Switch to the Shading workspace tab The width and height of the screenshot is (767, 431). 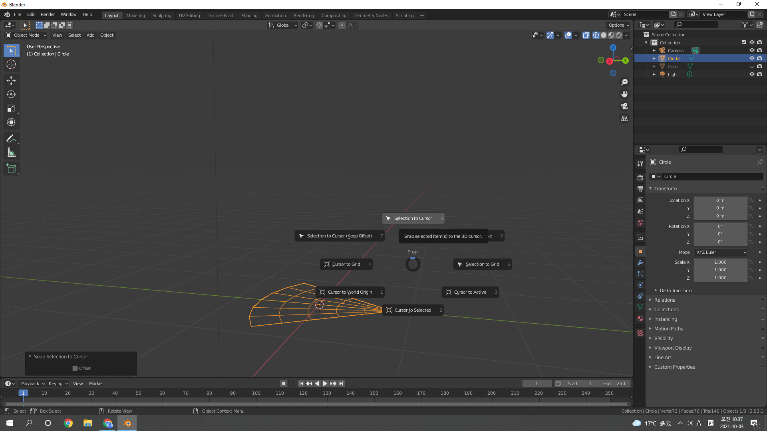click(x=249, y=16)
